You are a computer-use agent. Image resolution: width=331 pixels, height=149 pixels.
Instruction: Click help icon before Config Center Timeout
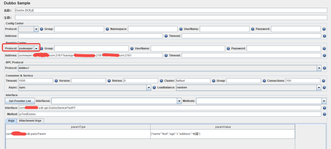pyautogui.click(x=166, y=36)
